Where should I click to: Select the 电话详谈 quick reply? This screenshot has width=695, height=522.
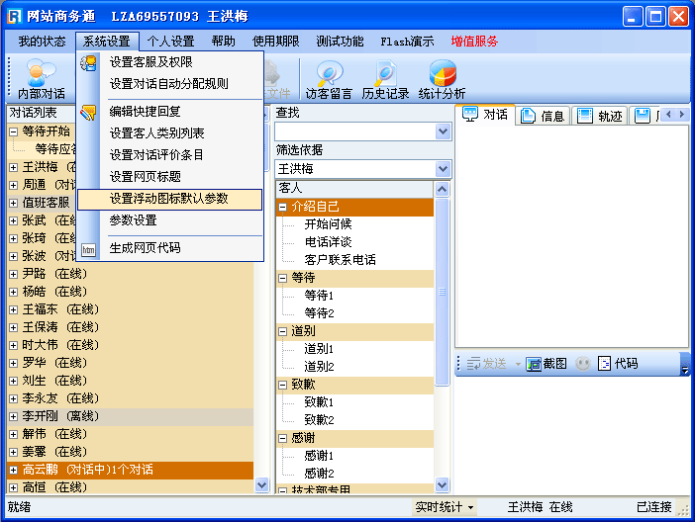pyautogui.click(x=327, y=241)
